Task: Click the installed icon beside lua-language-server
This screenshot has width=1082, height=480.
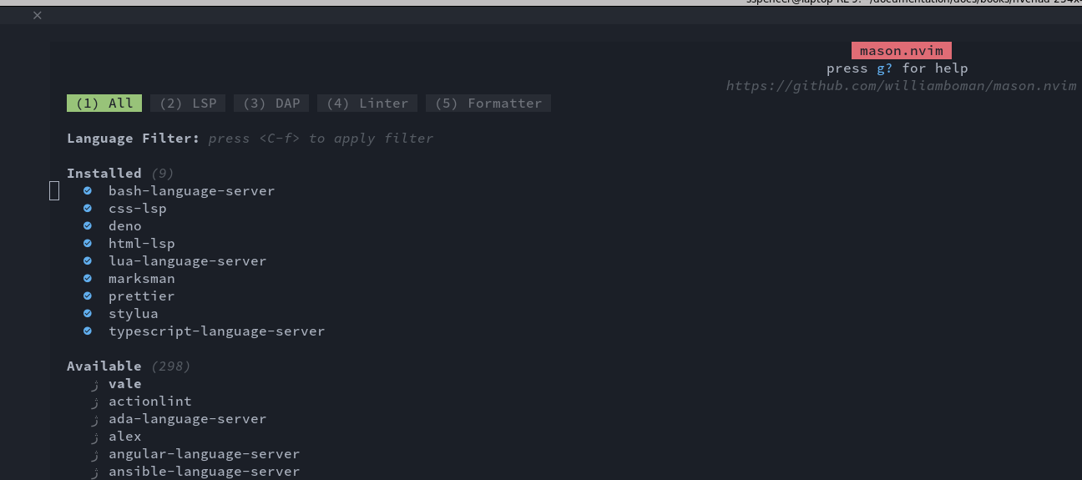Action: (88, 261)
